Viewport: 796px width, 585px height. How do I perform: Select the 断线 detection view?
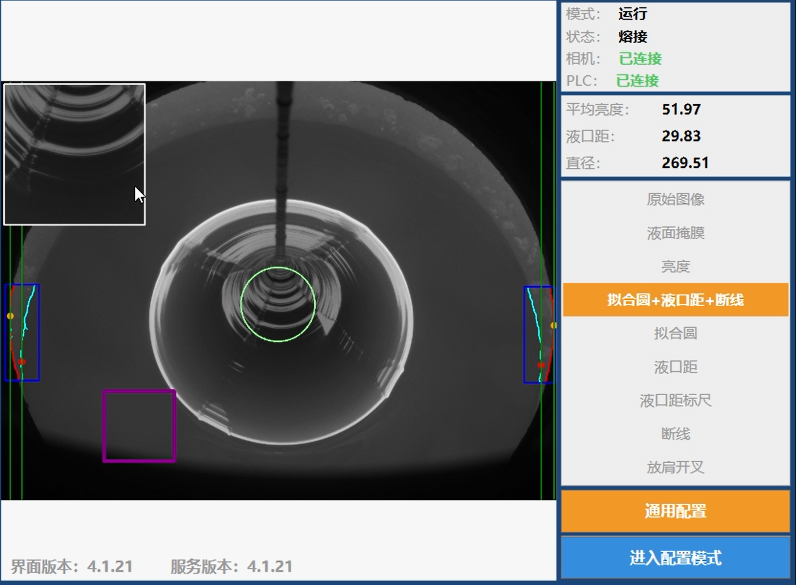pyautogui.click(x=675, y=434)
